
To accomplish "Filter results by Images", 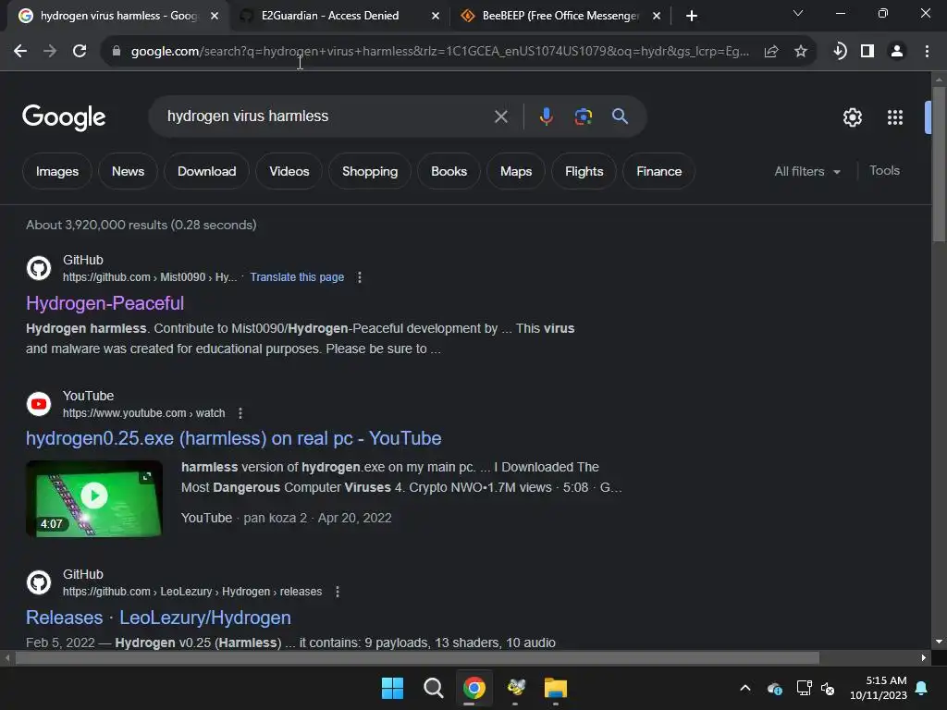I will 57,171.
